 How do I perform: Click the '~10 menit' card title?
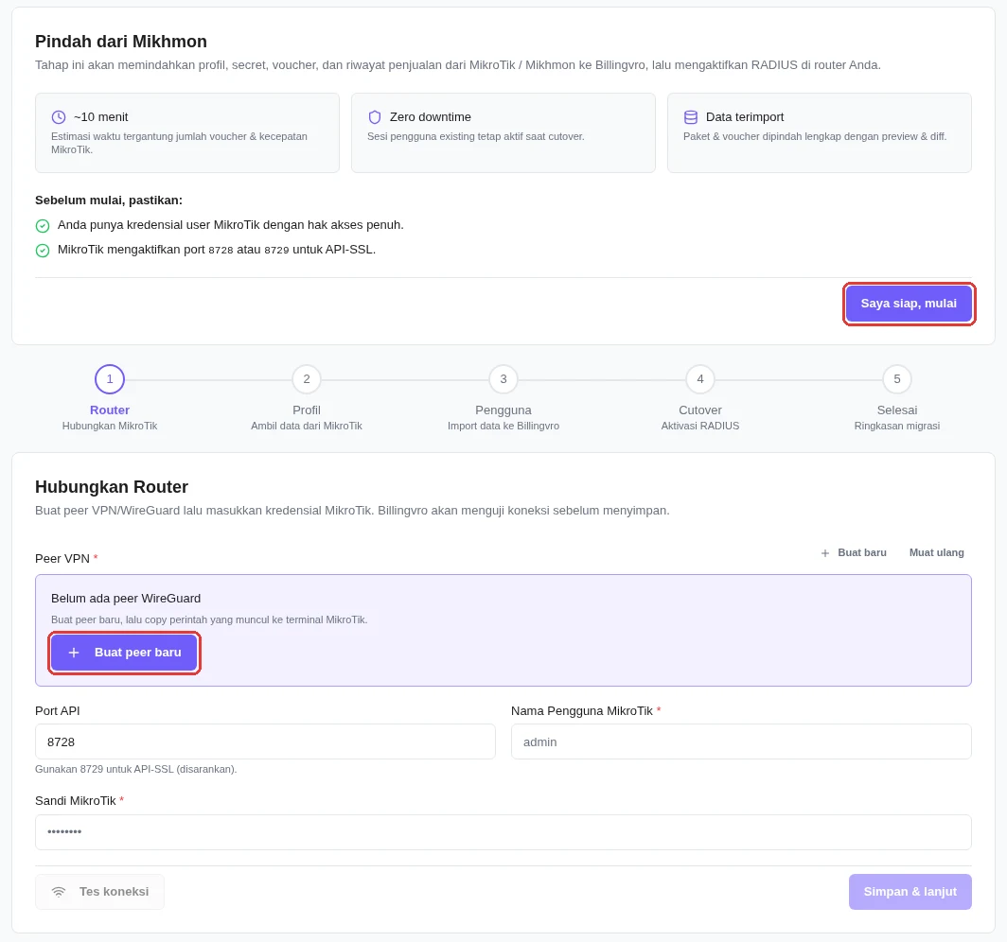click(101, 116)
